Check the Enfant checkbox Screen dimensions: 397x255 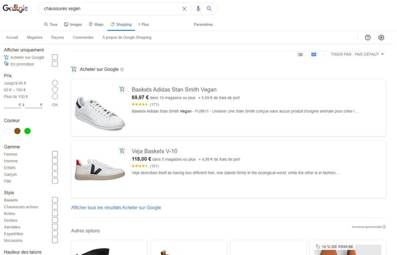coord(55,167)
